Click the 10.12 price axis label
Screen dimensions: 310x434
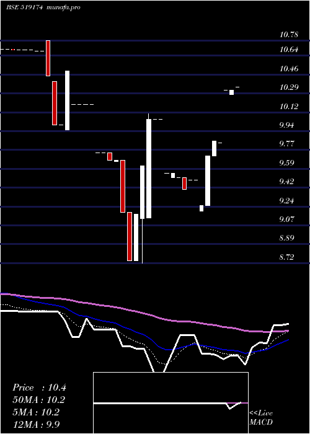point(289,106)
